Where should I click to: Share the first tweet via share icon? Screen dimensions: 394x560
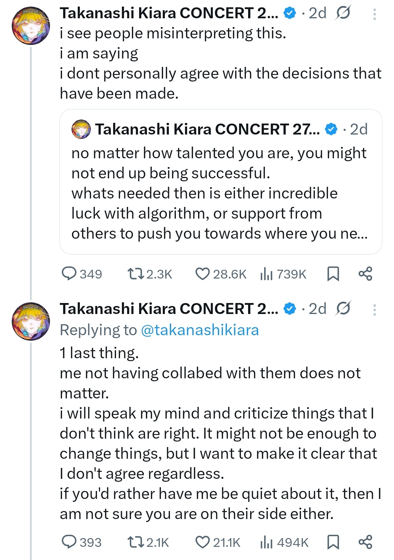(x=365, y=274)
